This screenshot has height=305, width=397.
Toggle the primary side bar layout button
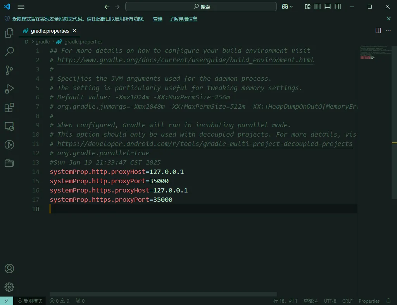(318, 7)
